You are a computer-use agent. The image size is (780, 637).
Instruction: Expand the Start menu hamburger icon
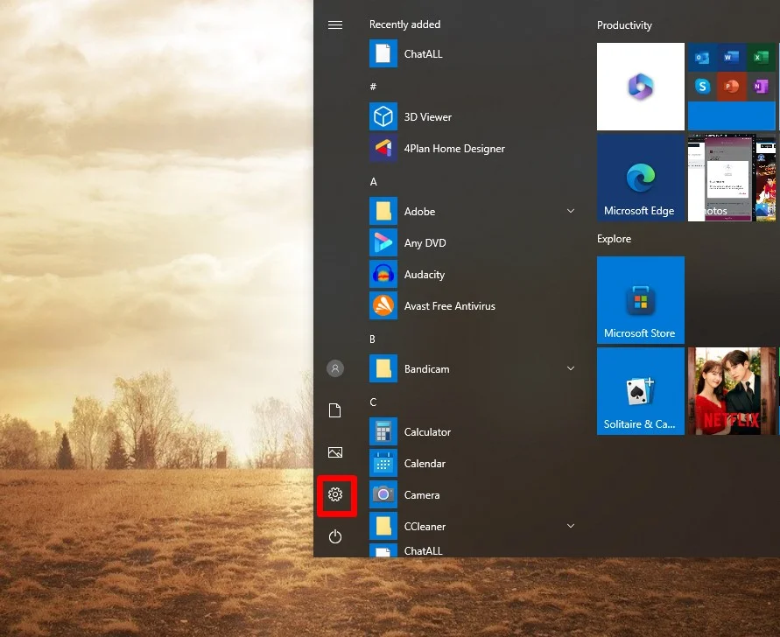335,24
